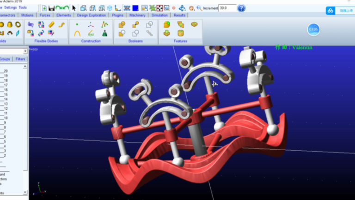Click the zoom magnifier icon near Increment
Viewport: 355px width, 200px height.
(199, 8)
